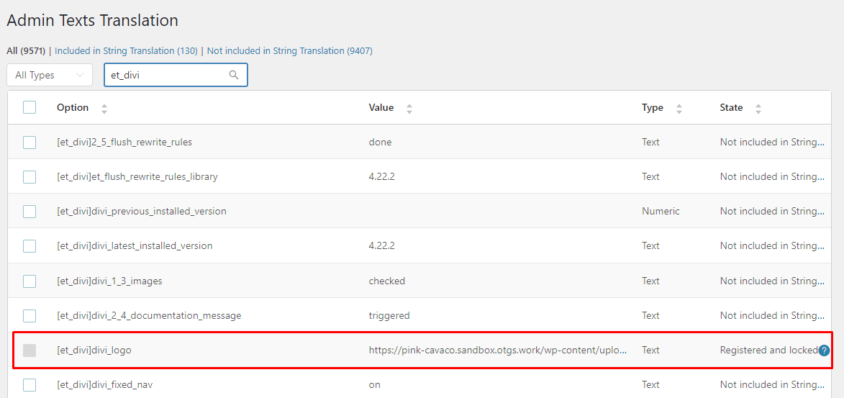Select checkbox for divi_1_3_images row
The width and height of the screenshot is (844, 398).
pyautogui.click(x=30, y=281)
